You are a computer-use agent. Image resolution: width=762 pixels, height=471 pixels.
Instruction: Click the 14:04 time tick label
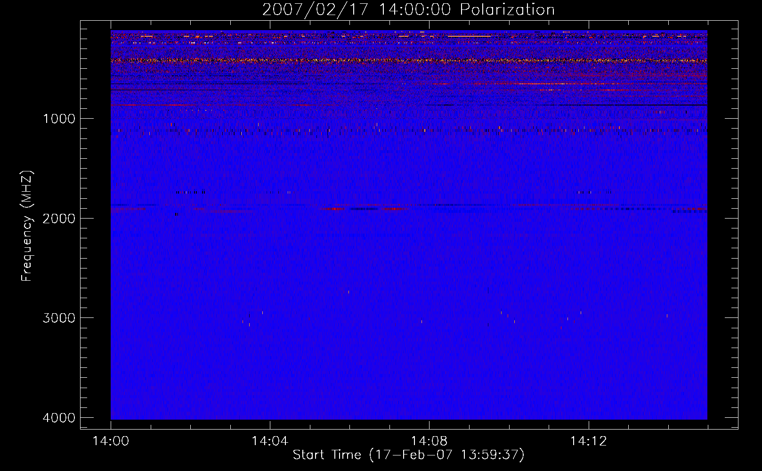pos(270,441)
